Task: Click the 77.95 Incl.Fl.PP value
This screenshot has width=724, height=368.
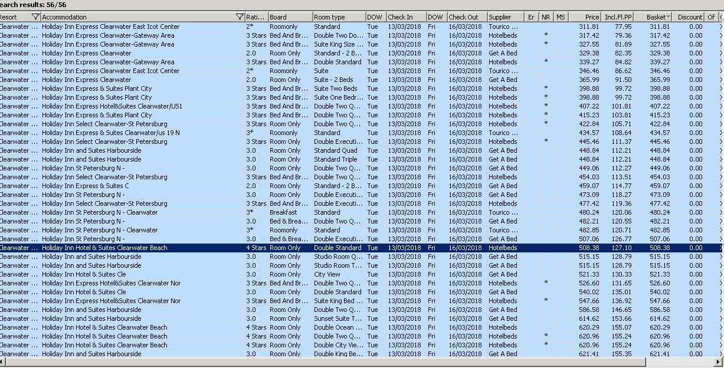Action: [x=623, y=27]
